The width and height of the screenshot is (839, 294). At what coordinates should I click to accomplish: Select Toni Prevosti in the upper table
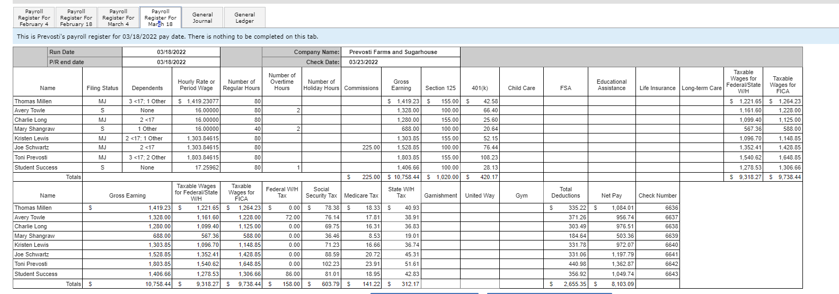[x=31, y=157]
